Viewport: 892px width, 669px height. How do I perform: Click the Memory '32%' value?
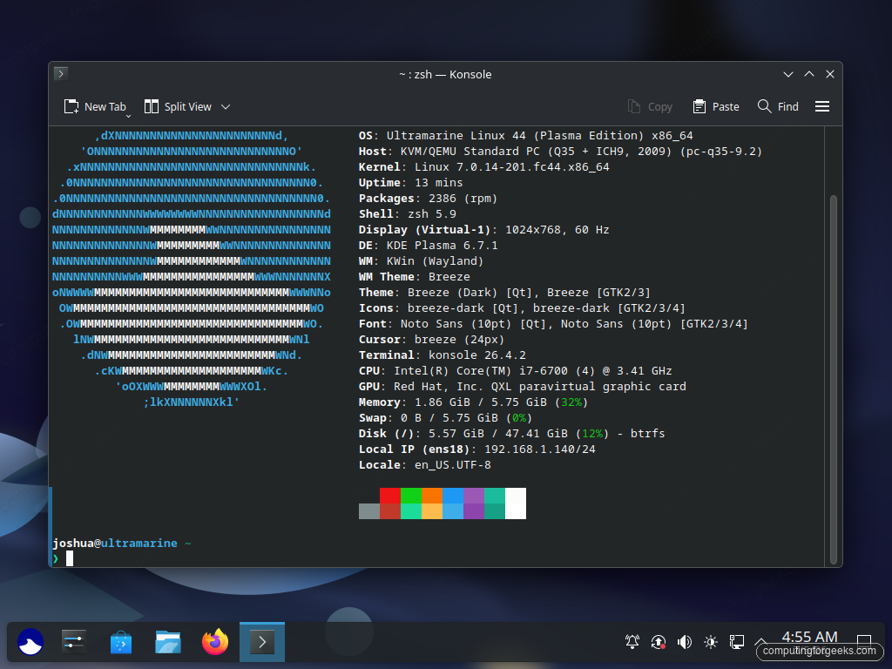click(x=571, y=402)
